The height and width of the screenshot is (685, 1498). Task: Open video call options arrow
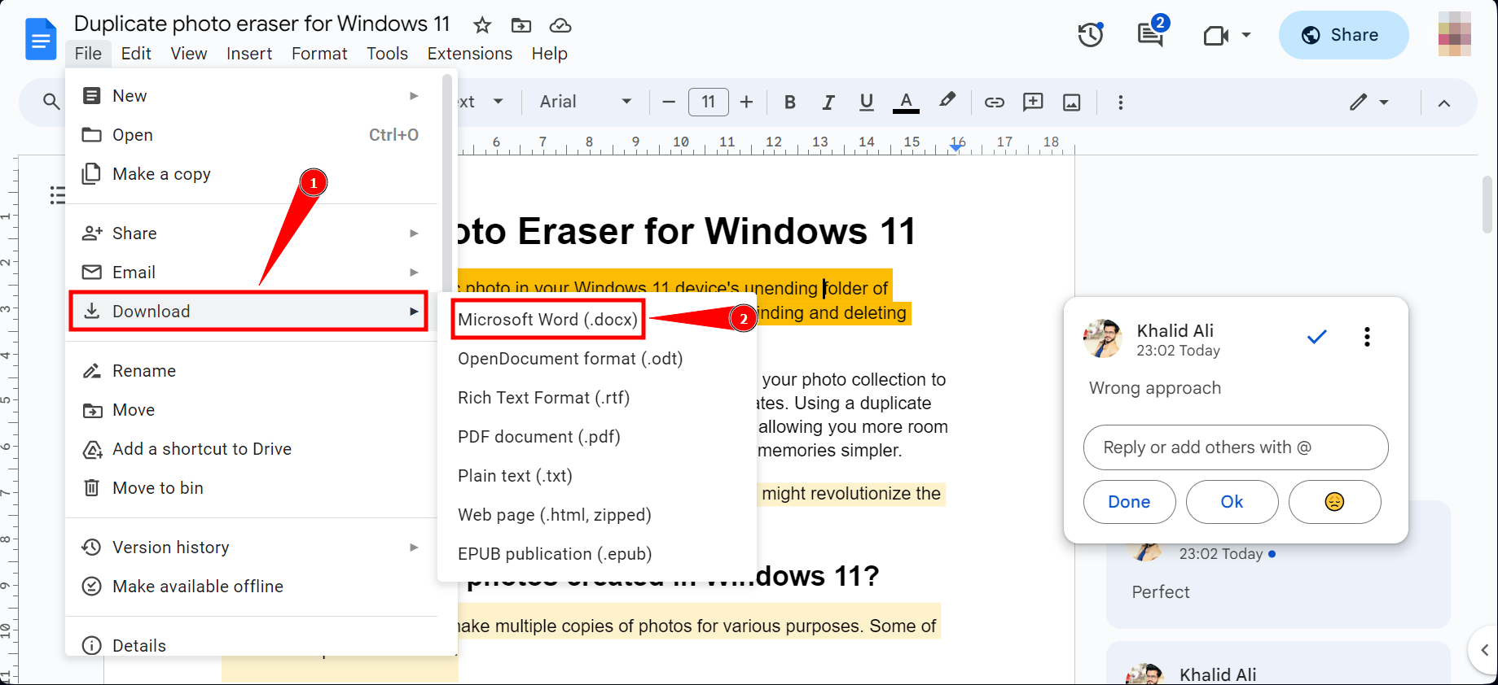(x=1246, y=35)
